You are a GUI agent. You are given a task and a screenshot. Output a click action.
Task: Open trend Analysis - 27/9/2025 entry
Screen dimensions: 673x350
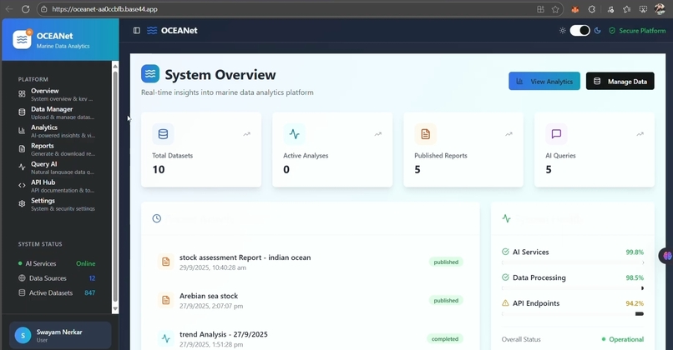[223, 334]
